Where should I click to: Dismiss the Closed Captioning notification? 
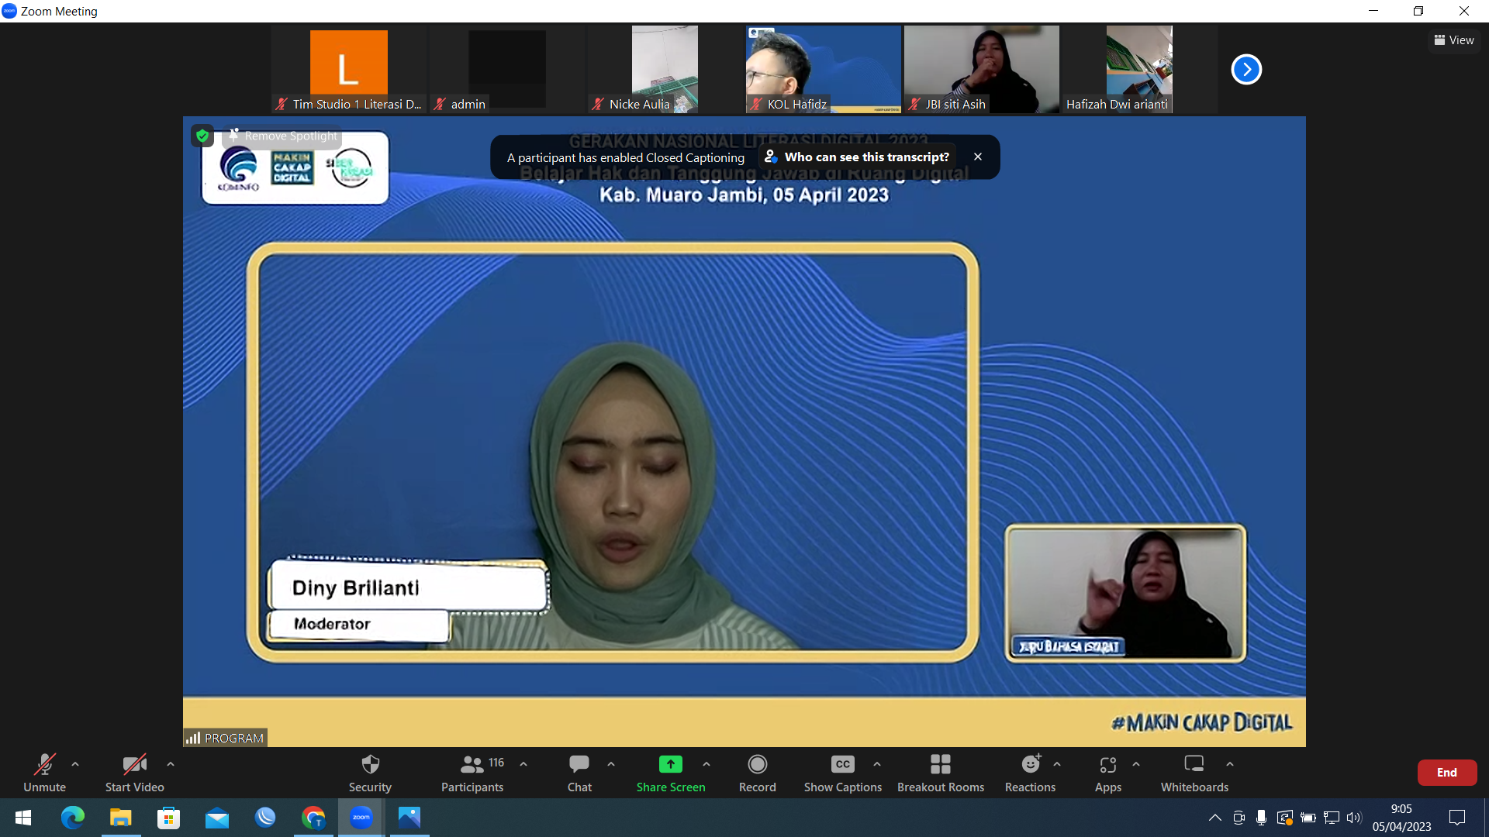(x=978, y=157)
